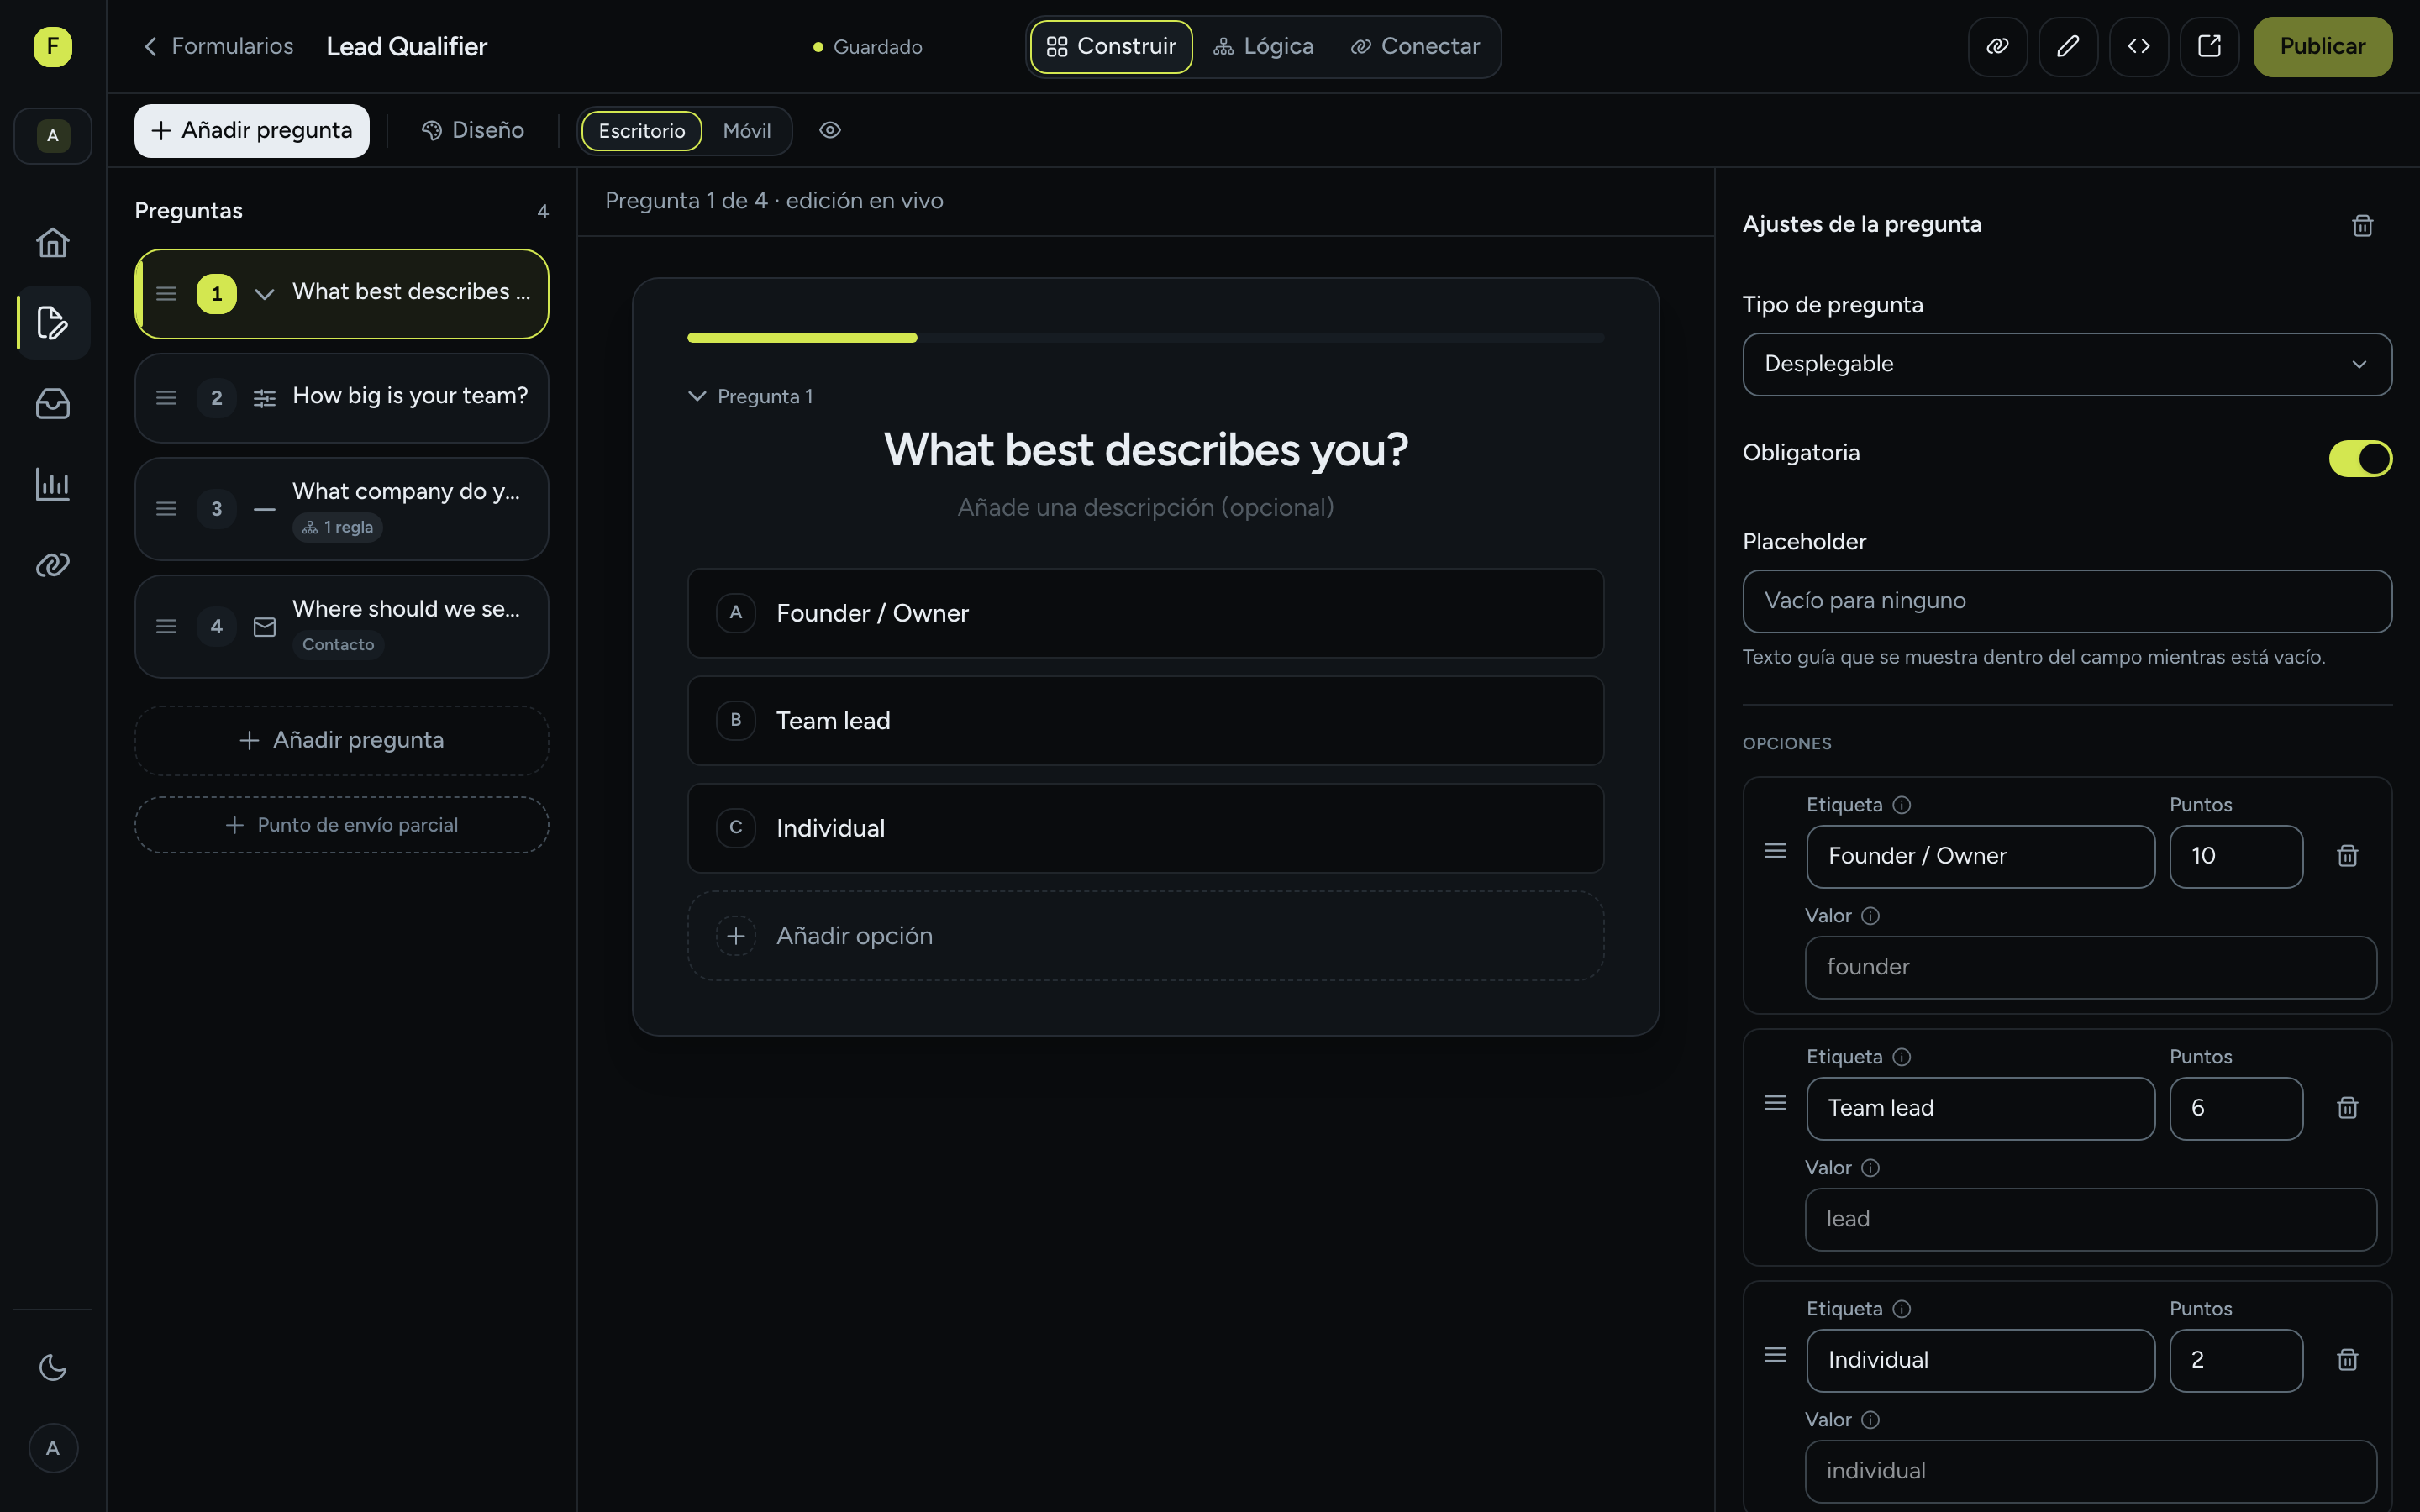Image resolution: width=2420 pixels, height=1512 pixels.
Task: Toggle the preview eye icon
Action: click(830, 130)
